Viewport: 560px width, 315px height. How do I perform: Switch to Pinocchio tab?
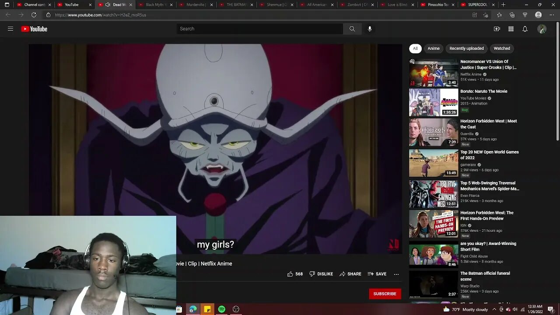pyautogui.click(x=438, y=5)
